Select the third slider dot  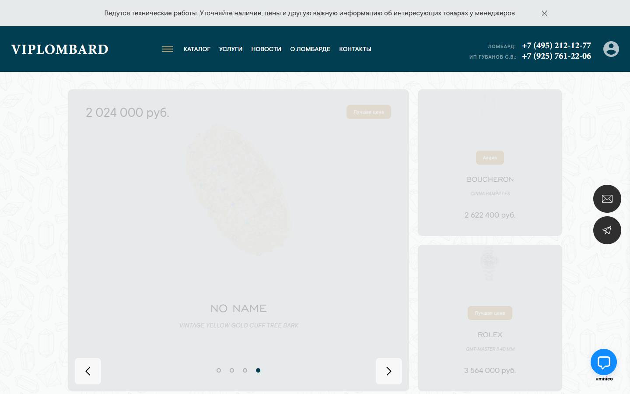245,370
